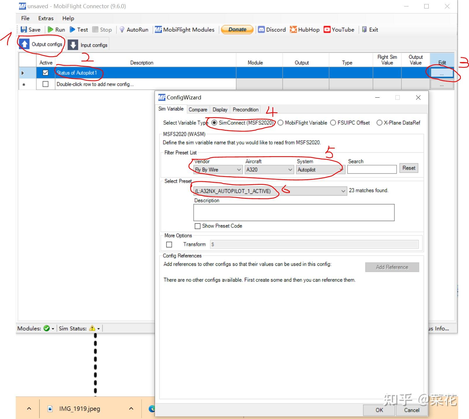Expand the System dropdown showing Autopilot
This screenshot has height=419, width=469.
321,170
